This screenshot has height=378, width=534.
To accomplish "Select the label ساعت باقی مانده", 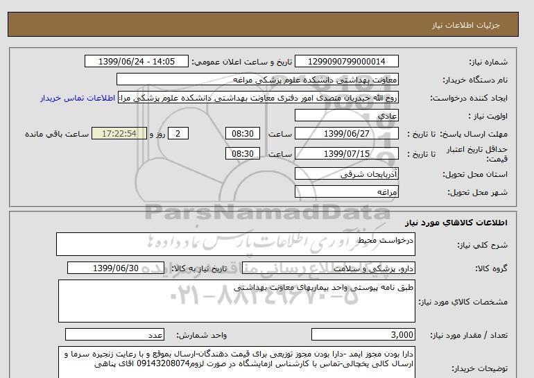I will pos(57,134).
